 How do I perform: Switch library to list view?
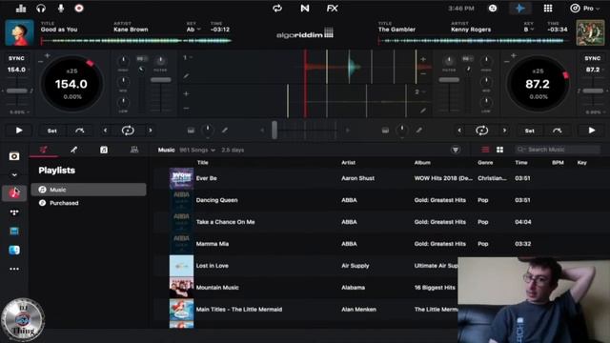(x=485, y=150)
